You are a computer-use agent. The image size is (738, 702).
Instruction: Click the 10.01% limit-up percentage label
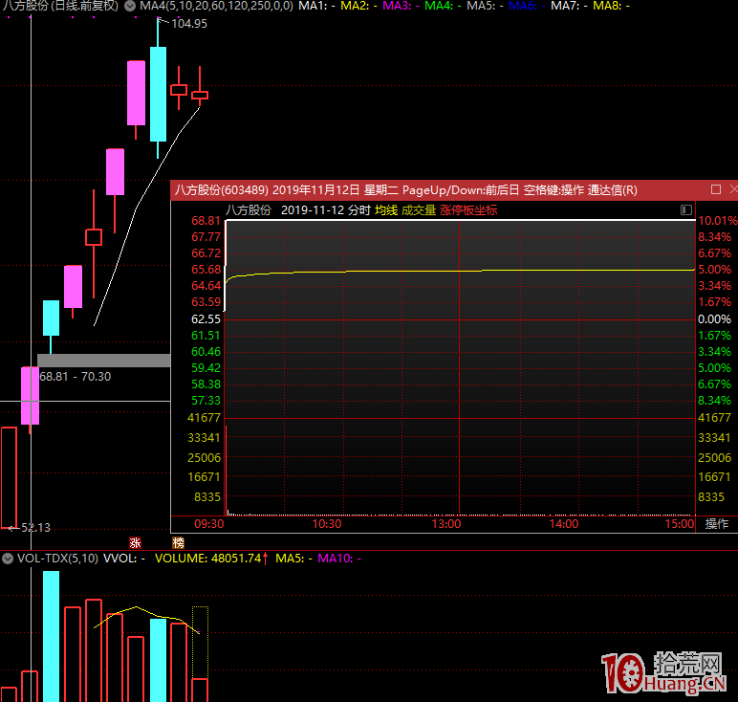point(717,220)
